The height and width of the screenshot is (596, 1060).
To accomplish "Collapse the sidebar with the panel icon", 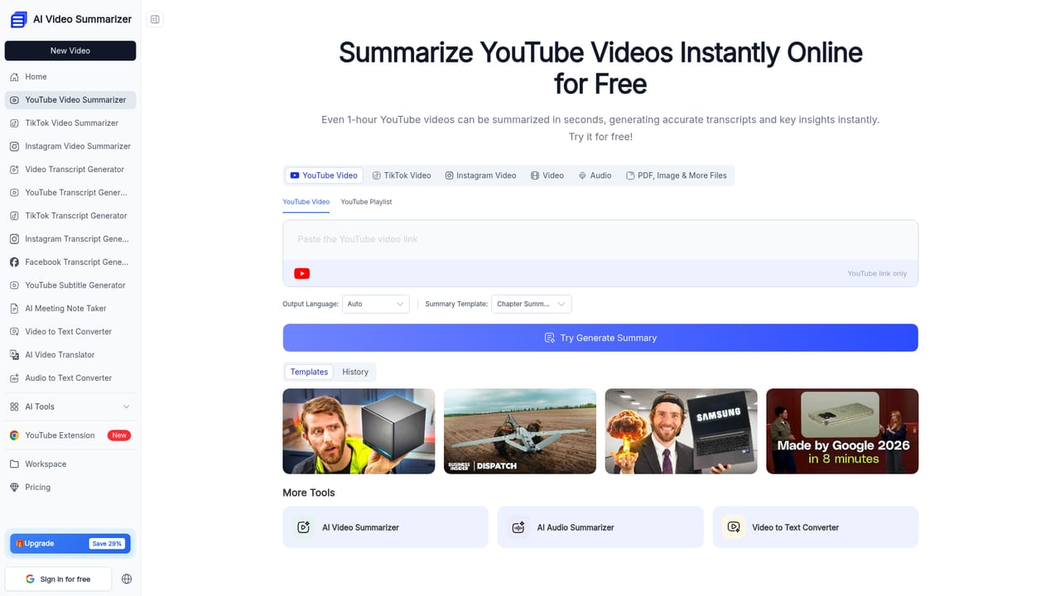I will (x=155, y=19).
